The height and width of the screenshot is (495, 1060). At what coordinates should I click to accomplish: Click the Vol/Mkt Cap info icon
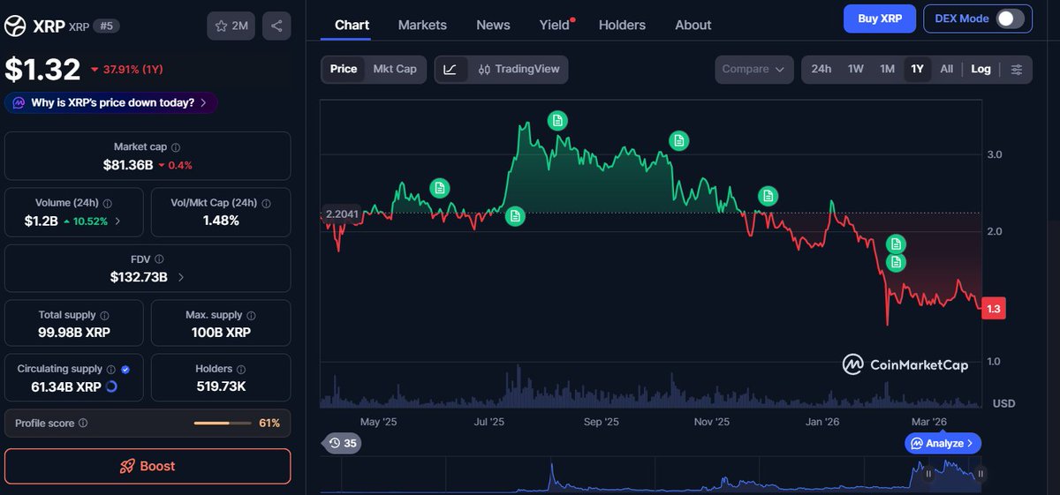(x=267, y=203)
